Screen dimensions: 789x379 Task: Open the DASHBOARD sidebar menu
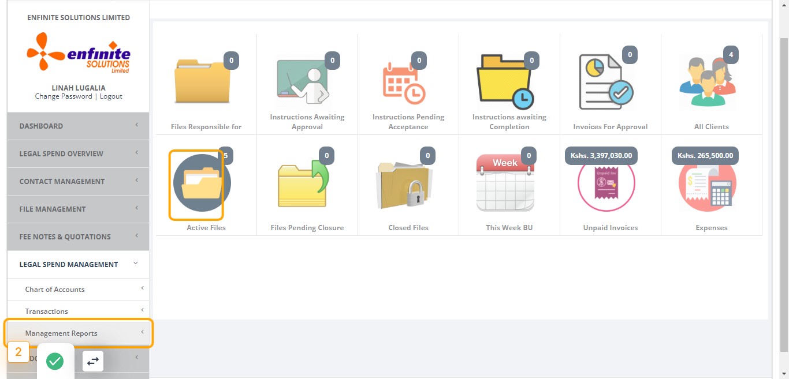click(78, 126)
